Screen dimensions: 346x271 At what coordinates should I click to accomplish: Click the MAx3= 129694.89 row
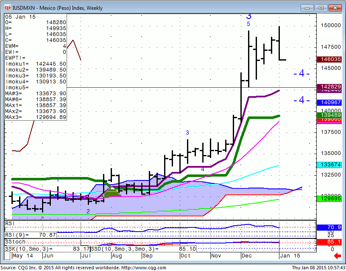pyautogui.click(x=36, y=117)
